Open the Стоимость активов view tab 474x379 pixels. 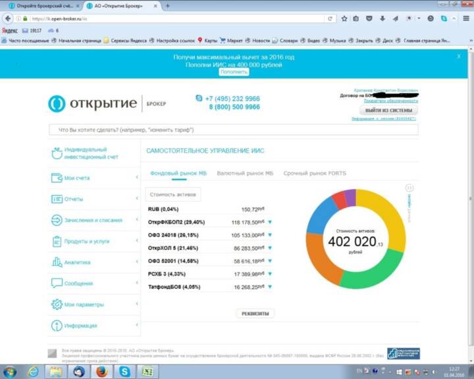(173, 195)
